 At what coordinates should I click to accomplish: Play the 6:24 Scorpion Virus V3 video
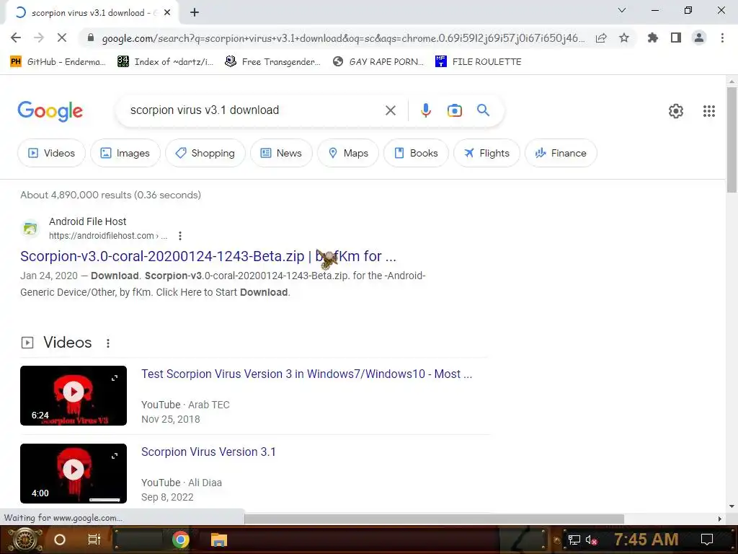pyautogui.click(x=74, y=395)
